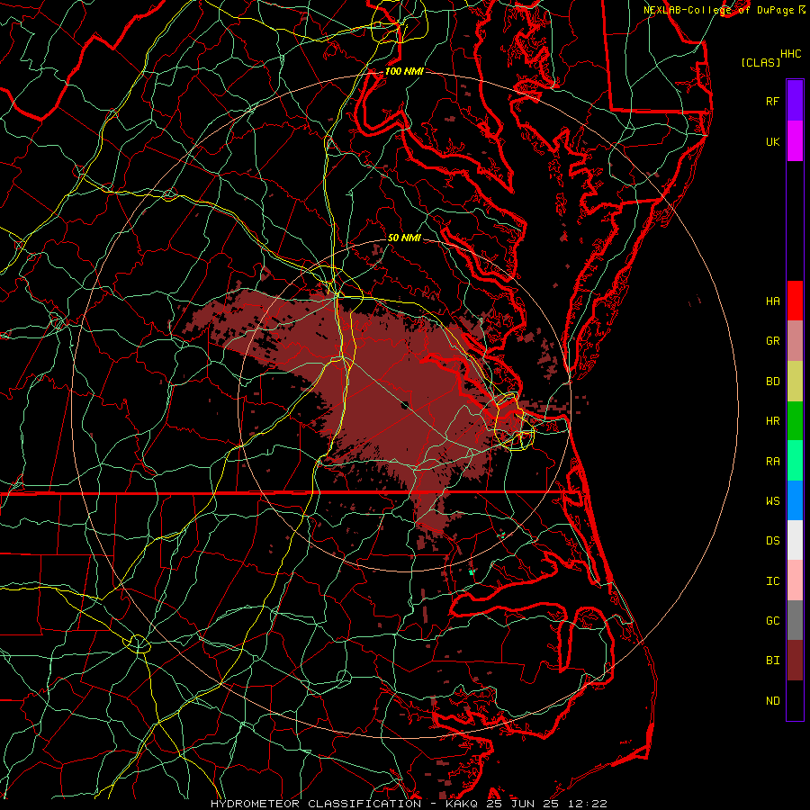Click the ND legend label

pos(772,701)
